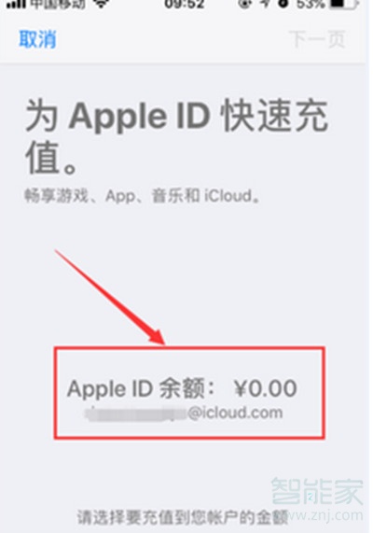Click the 畅享游戏、App、音乐和 iCloud subtitle
Viewport: 373px width, 533px height.
[143, 196]
